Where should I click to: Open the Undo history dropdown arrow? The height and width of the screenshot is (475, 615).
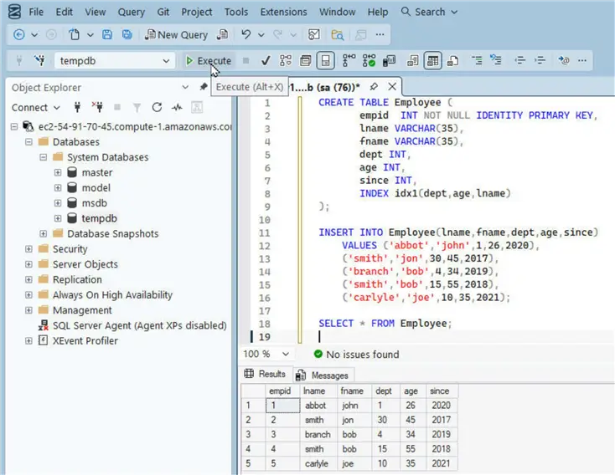[261, 35]
